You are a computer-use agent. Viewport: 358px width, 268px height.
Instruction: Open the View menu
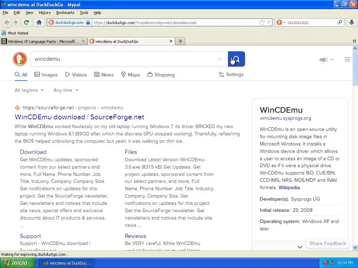pos(29,13)
